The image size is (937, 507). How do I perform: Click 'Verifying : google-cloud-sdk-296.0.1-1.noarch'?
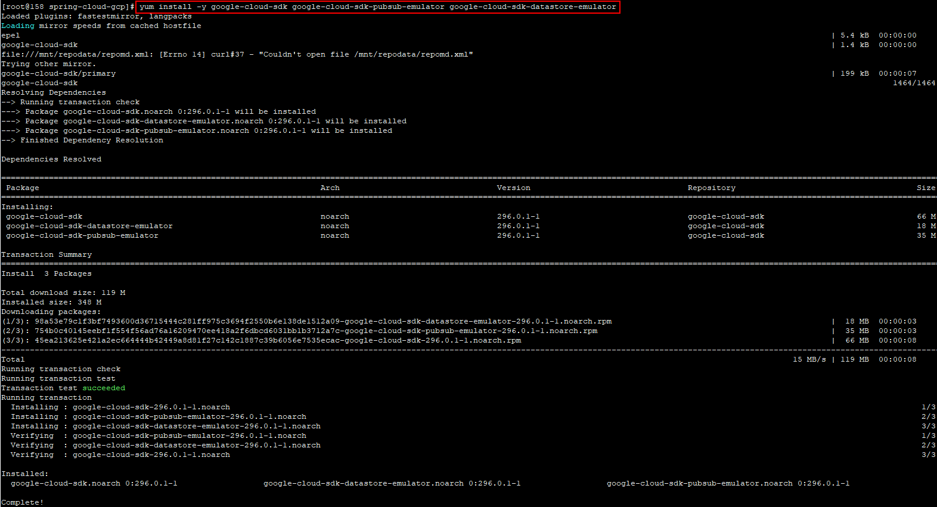pos(120,455)
